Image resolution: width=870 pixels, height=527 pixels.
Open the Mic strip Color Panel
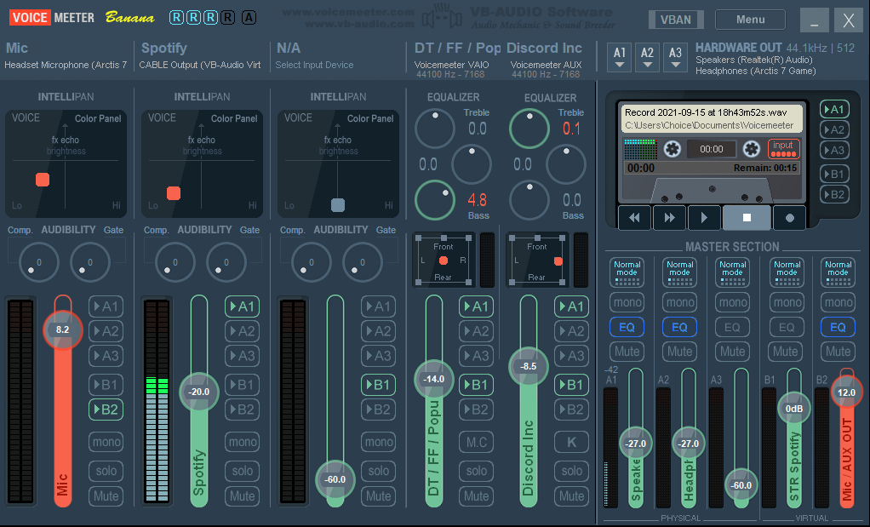click(98, 118)
